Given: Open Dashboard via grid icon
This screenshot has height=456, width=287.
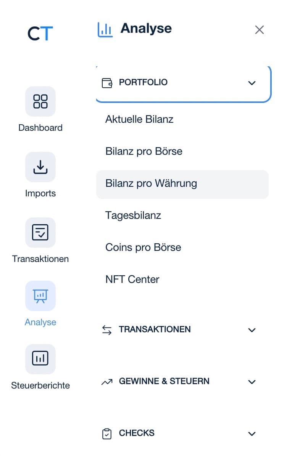Looking at the screenshot, I should (x=40, y=101).
